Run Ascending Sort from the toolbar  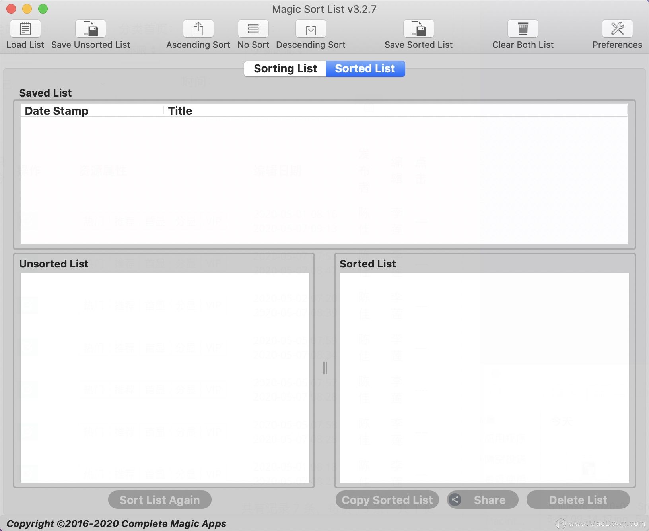click(x=198, y=29)
